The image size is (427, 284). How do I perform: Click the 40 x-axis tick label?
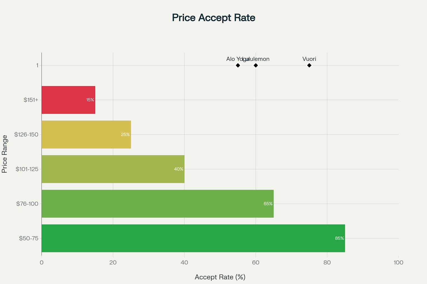tap(184, 262)
